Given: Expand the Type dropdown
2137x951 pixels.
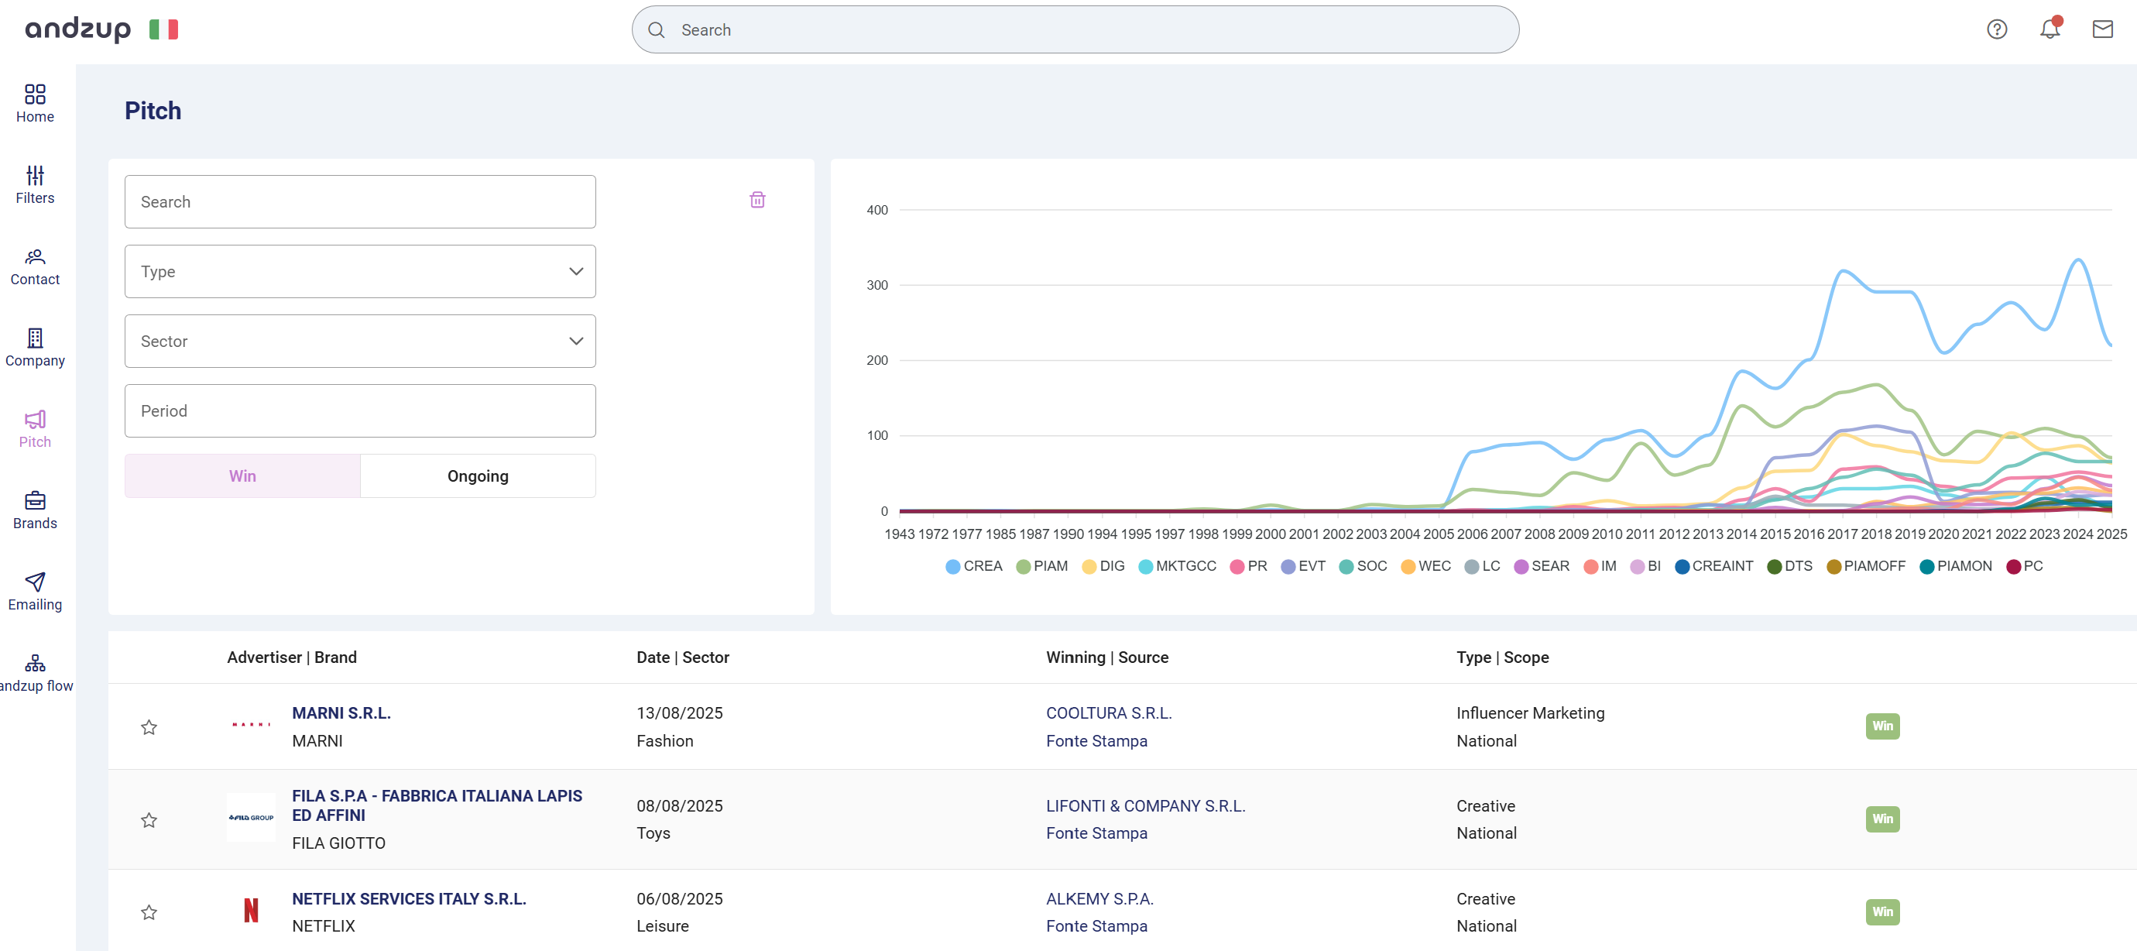Looking at the screenshot, I should (360, 271).
